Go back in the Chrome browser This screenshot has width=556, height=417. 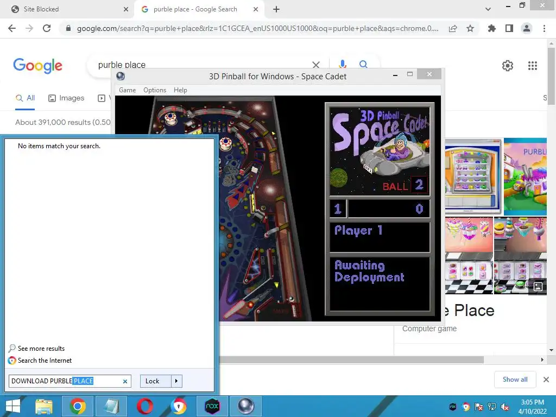click(12, 28)
